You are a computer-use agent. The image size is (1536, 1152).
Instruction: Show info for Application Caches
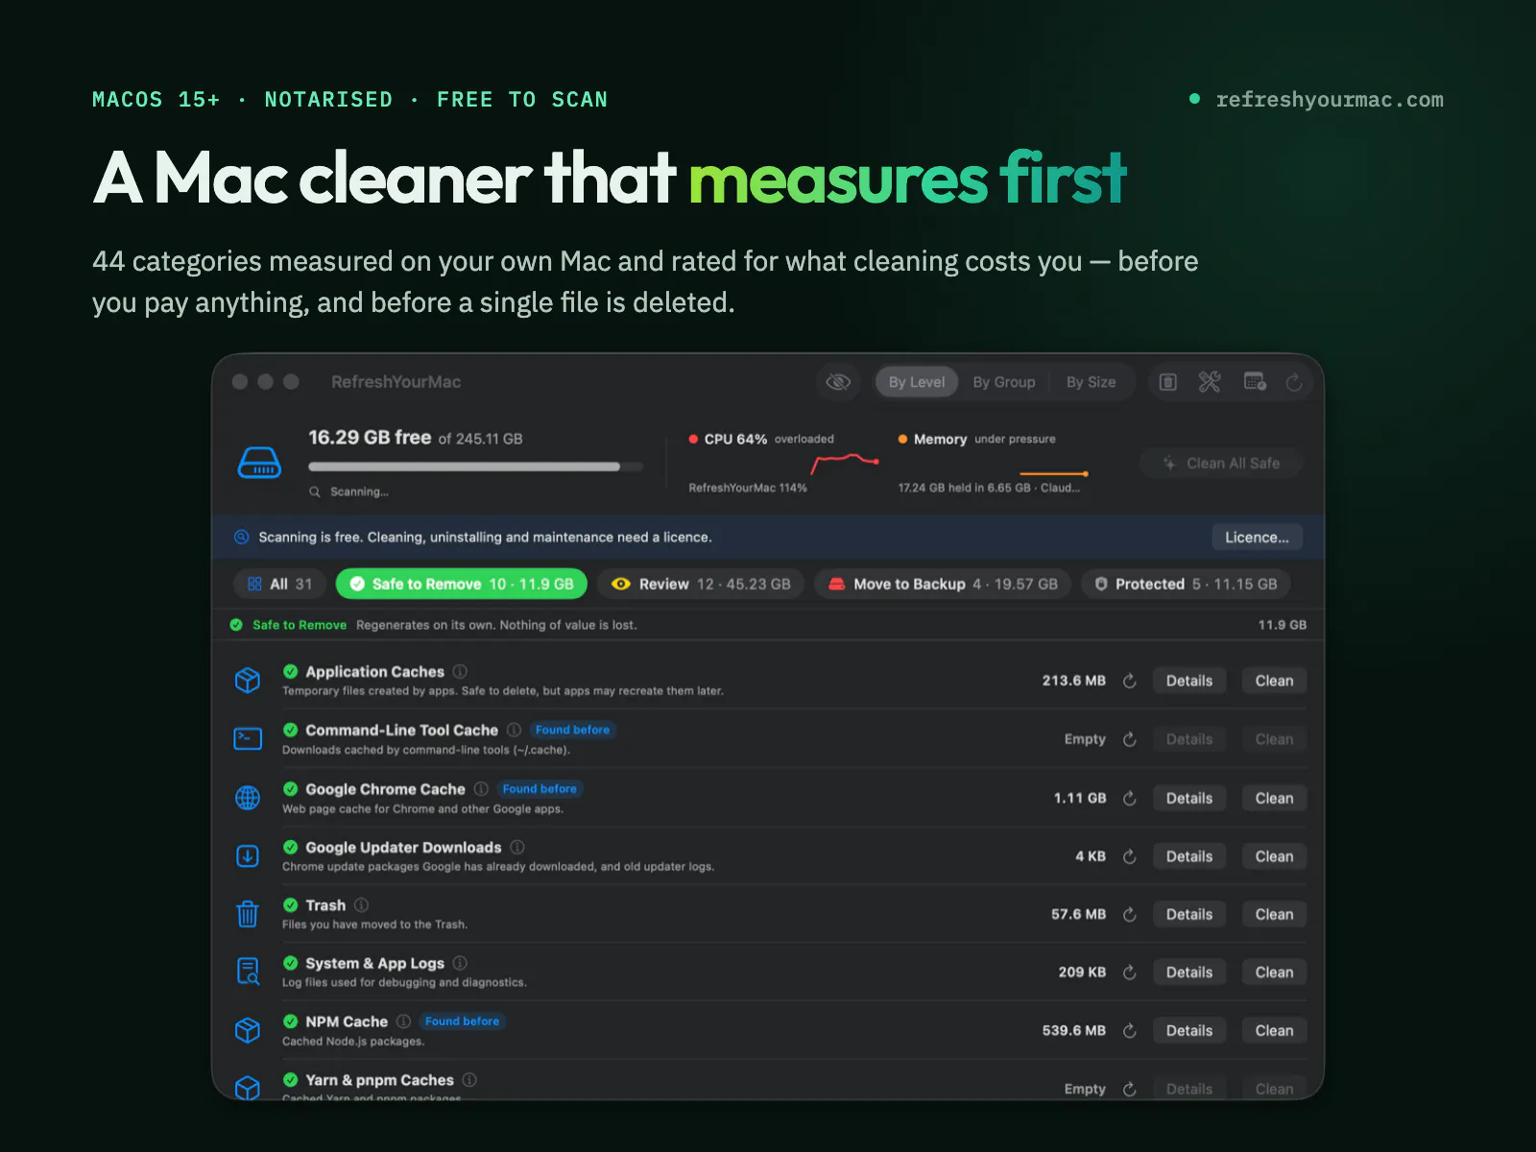(460, 671)
